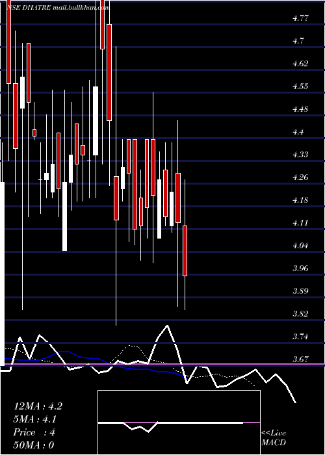Click the 3.96 price axis label
Viewport: 325px width, 455px height.
[x=300, y=268]
